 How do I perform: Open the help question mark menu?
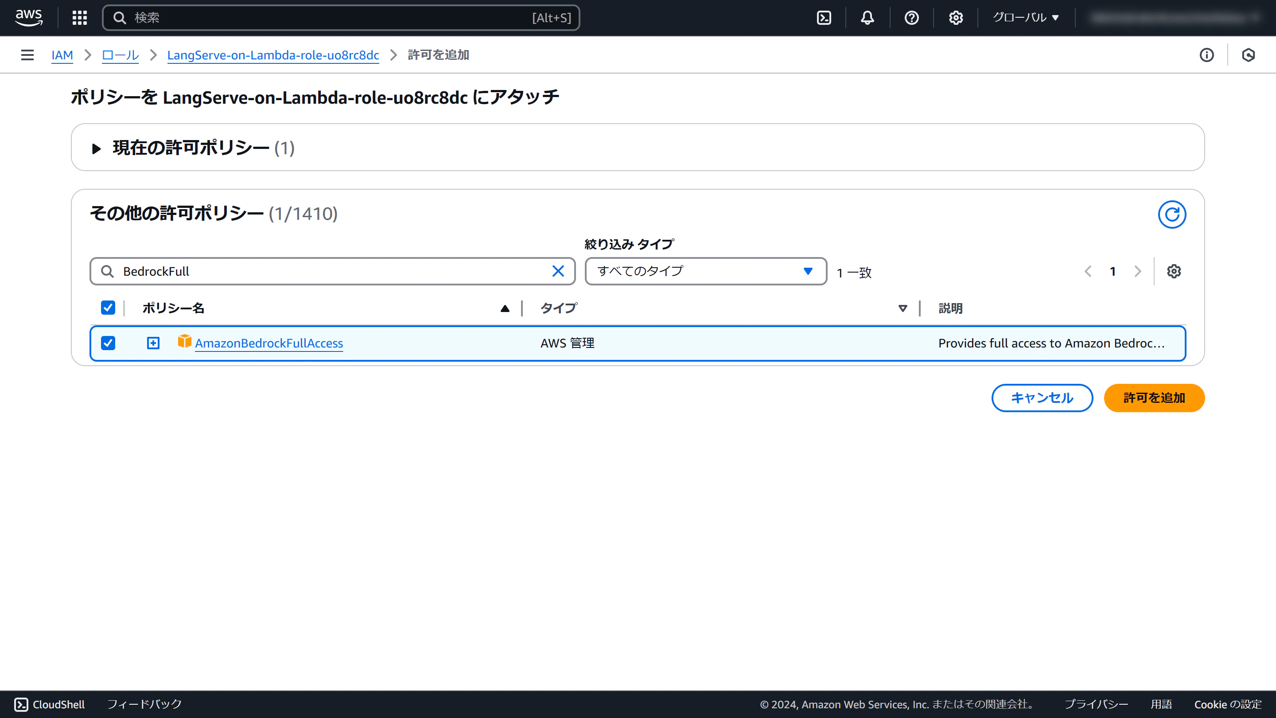pyautogui.click(x=911, y=18)
